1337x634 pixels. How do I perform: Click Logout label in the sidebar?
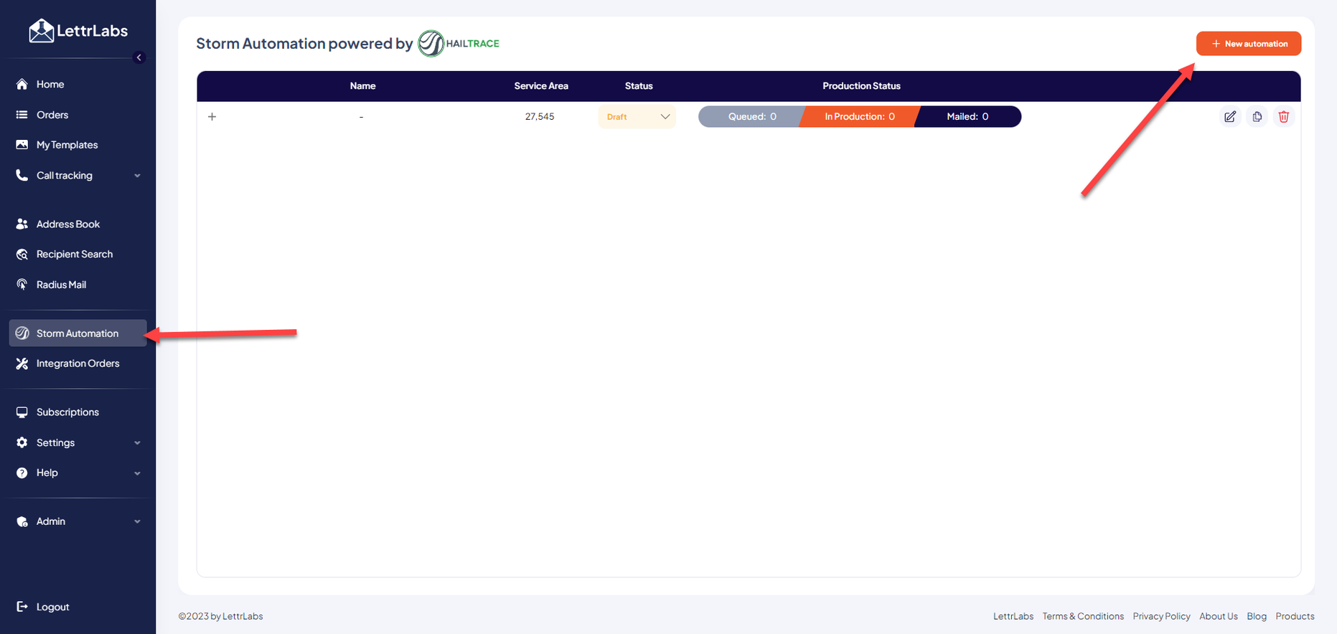[52, 607]
